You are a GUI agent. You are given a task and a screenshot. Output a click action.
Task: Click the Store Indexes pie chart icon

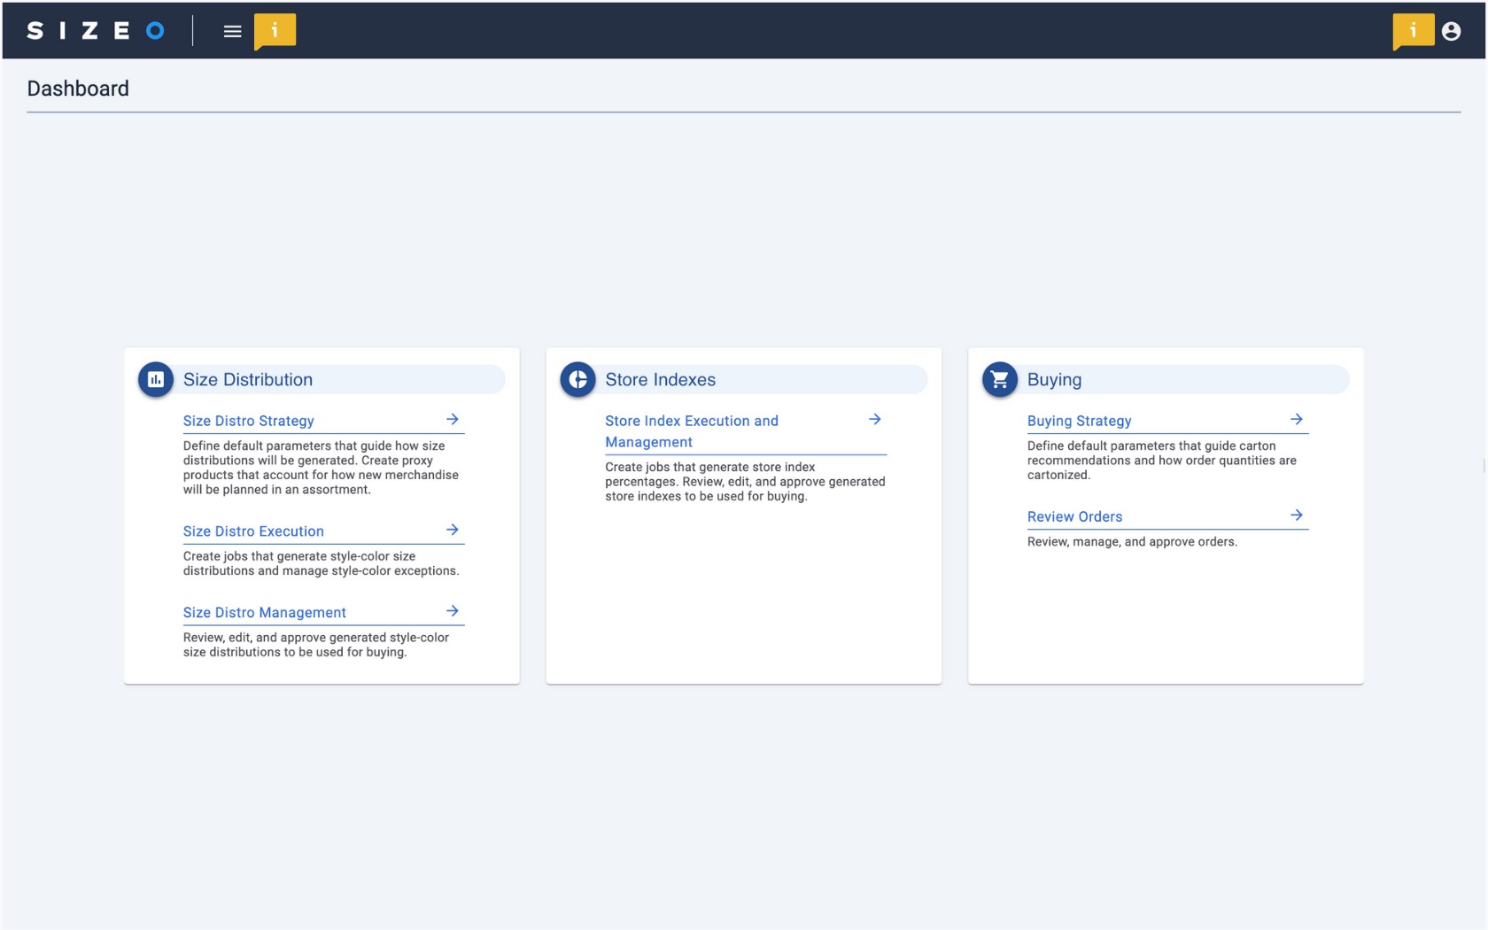(577, 379)
